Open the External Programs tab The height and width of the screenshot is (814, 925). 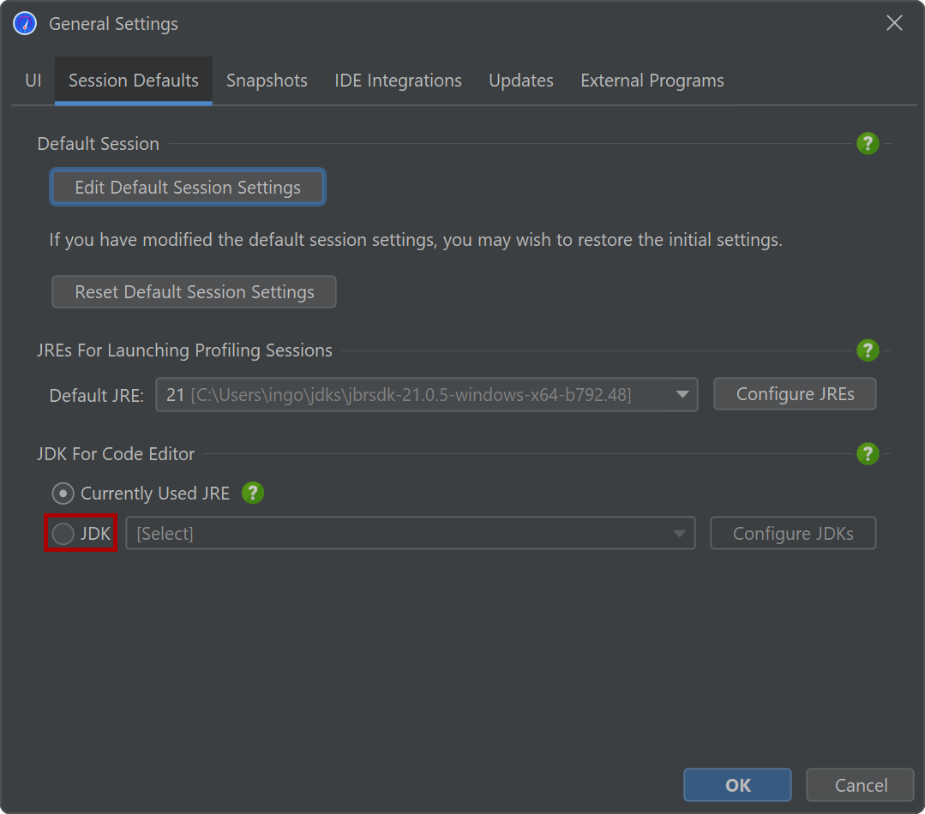click(652, 81)
